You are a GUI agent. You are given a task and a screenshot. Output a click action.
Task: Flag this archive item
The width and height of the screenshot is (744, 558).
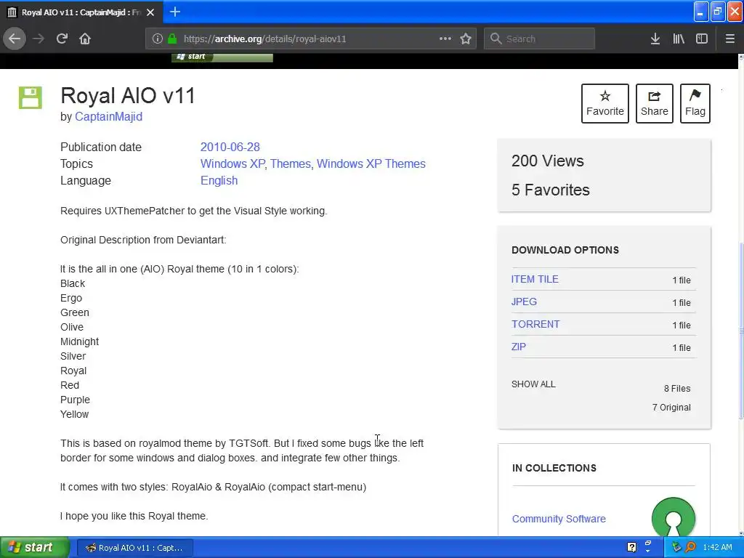(x=695, y=103)
